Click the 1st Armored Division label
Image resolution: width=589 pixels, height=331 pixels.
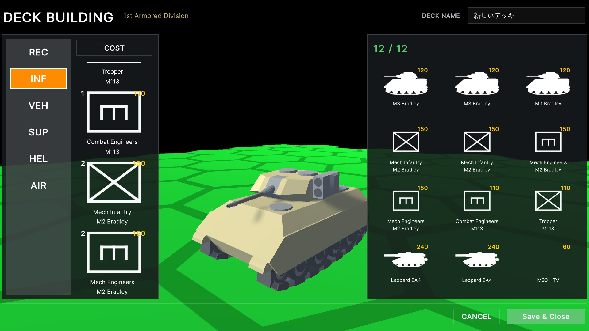(156, 16)
